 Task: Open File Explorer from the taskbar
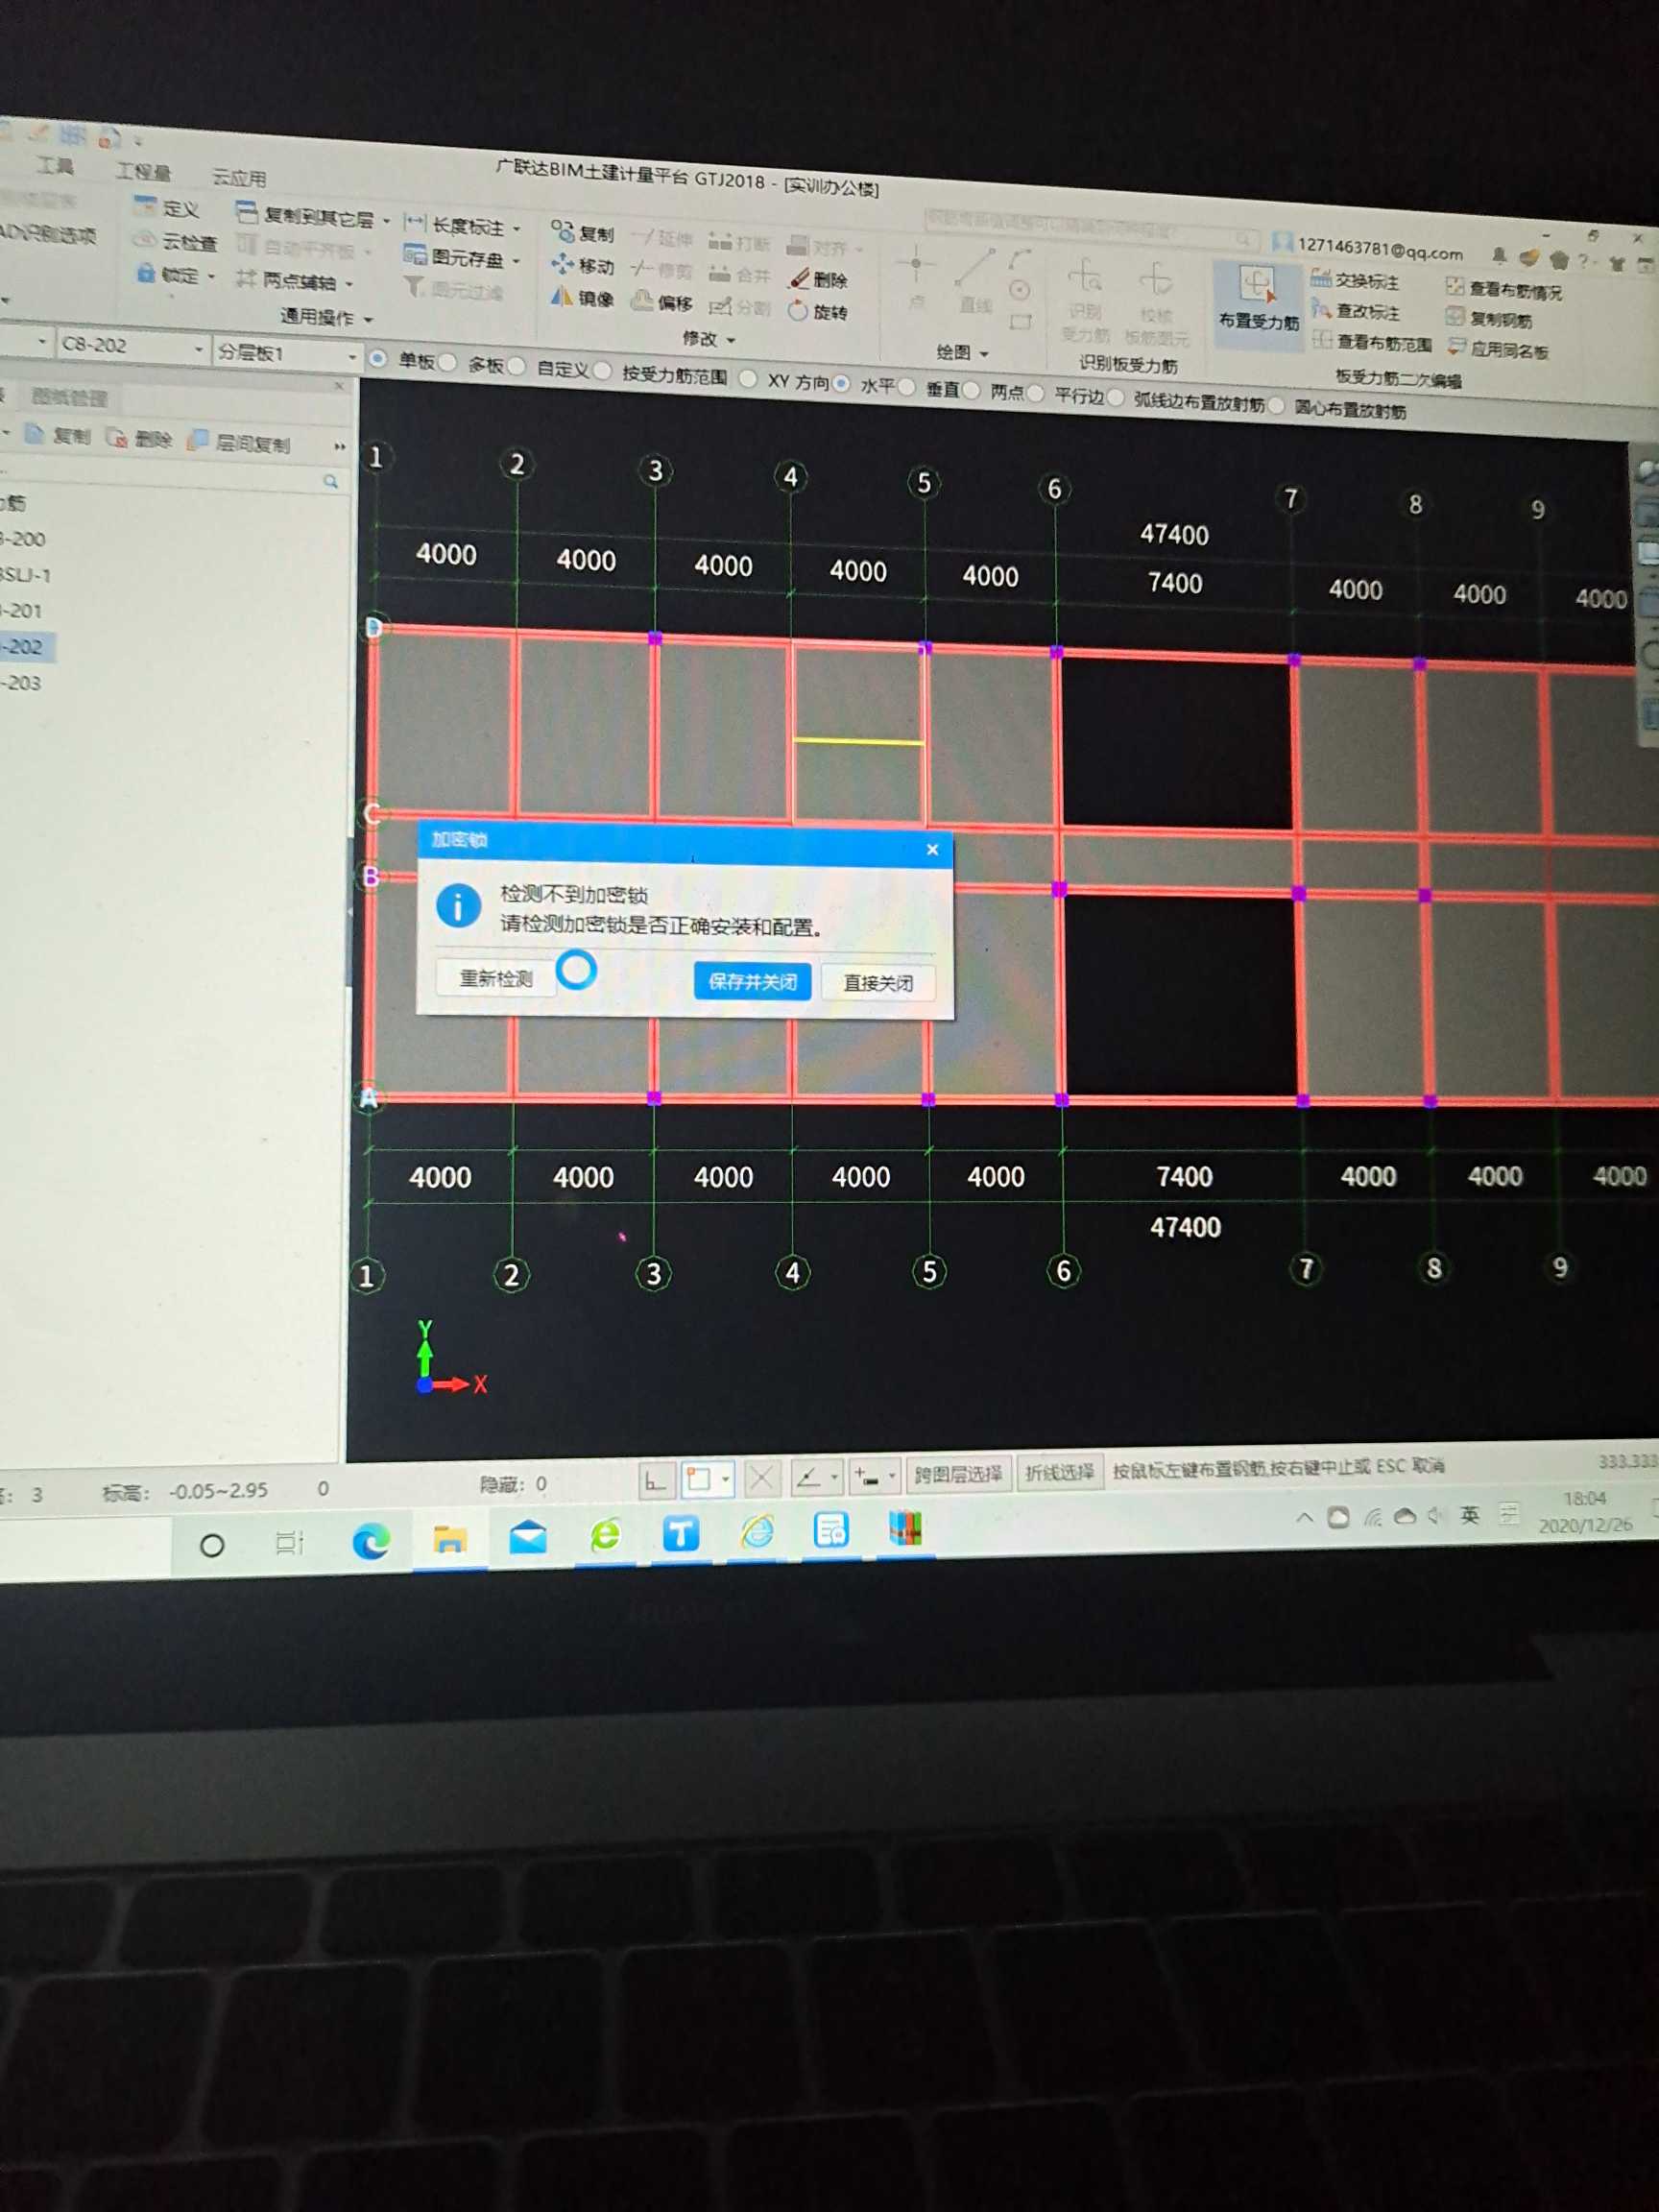pos(450,1539)
